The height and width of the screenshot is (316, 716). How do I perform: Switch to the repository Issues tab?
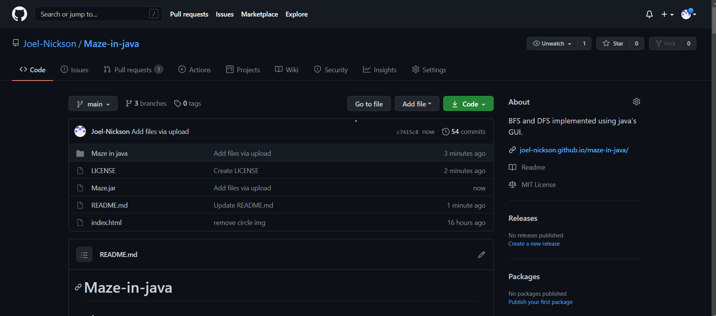(x=74, y=70)
